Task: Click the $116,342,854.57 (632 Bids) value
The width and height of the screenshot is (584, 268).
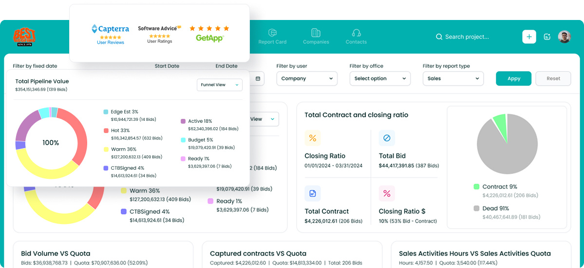Action: pyautogui.click(x=137, y=138)
